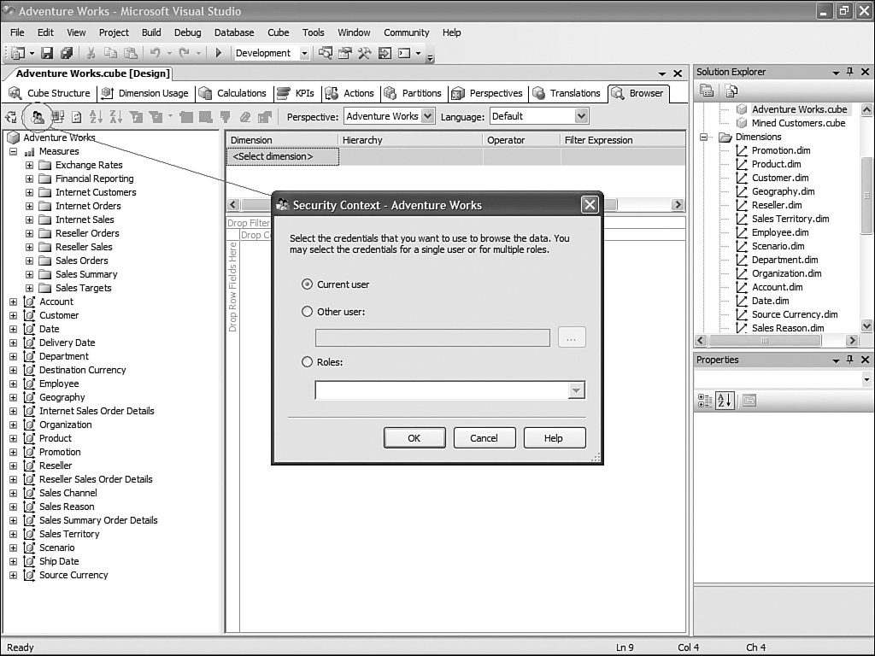Click Cancel in Security Context dialog
Image resolution: width=875 pixels, height=656 pixels.
click(484, 438)
